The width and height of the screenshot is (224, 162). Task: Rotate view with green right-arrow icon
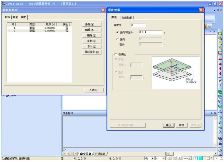point(220,132)
